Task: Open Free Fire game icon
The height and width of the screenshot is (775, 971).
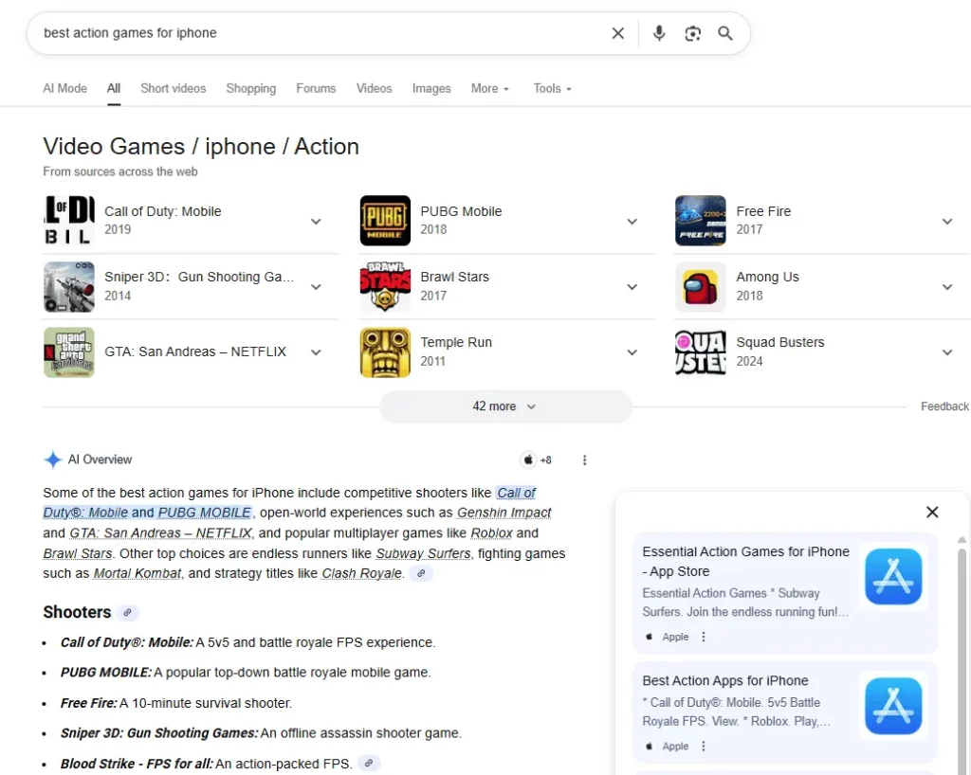Action: pyautogui.click(x=701, y=221)
